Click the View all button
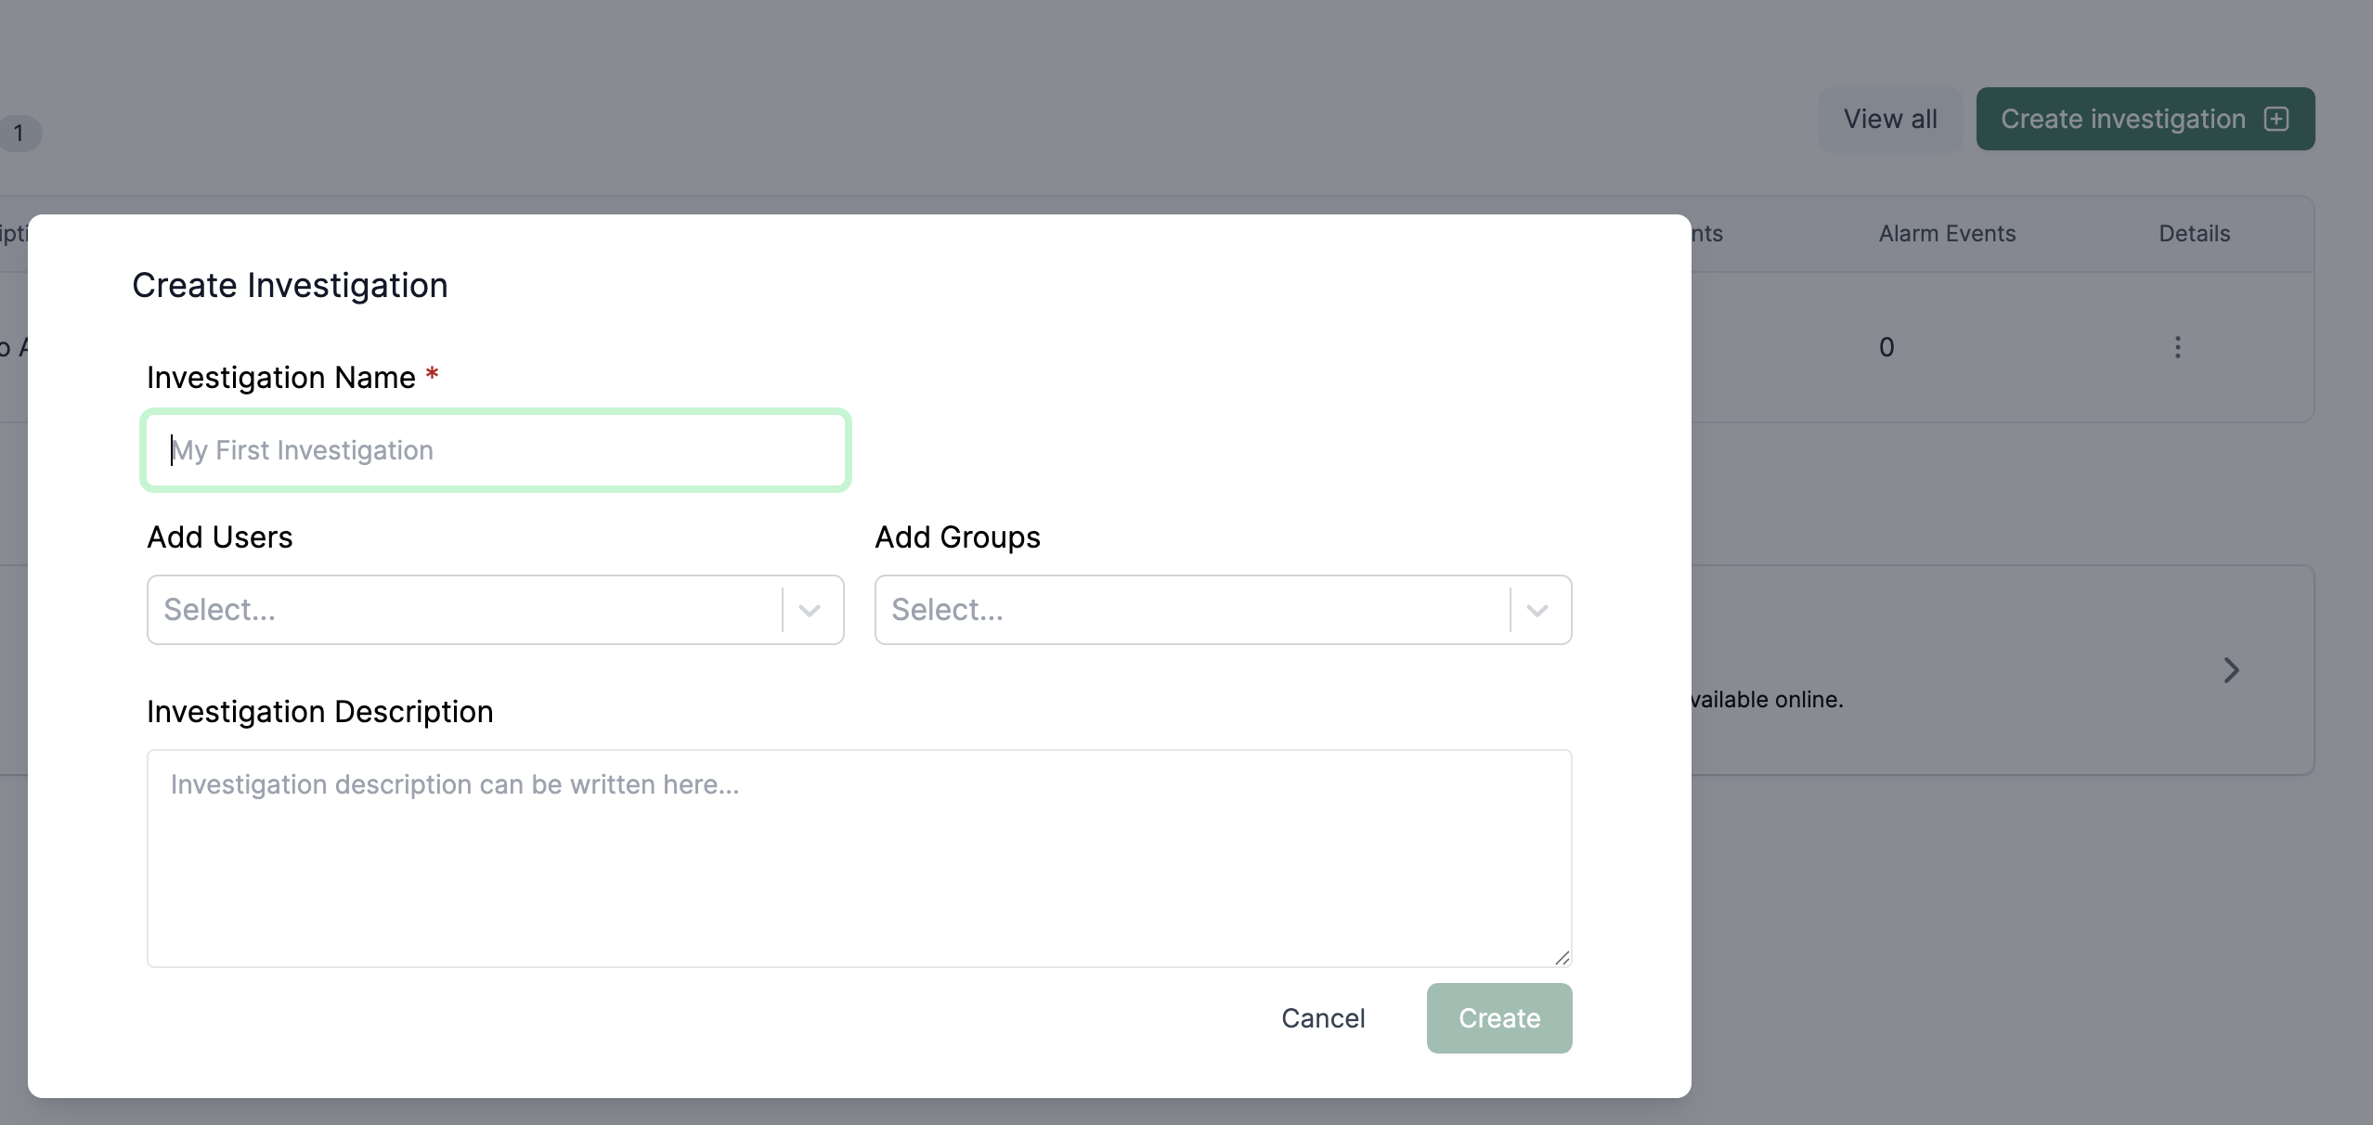 click(1890, 119)
